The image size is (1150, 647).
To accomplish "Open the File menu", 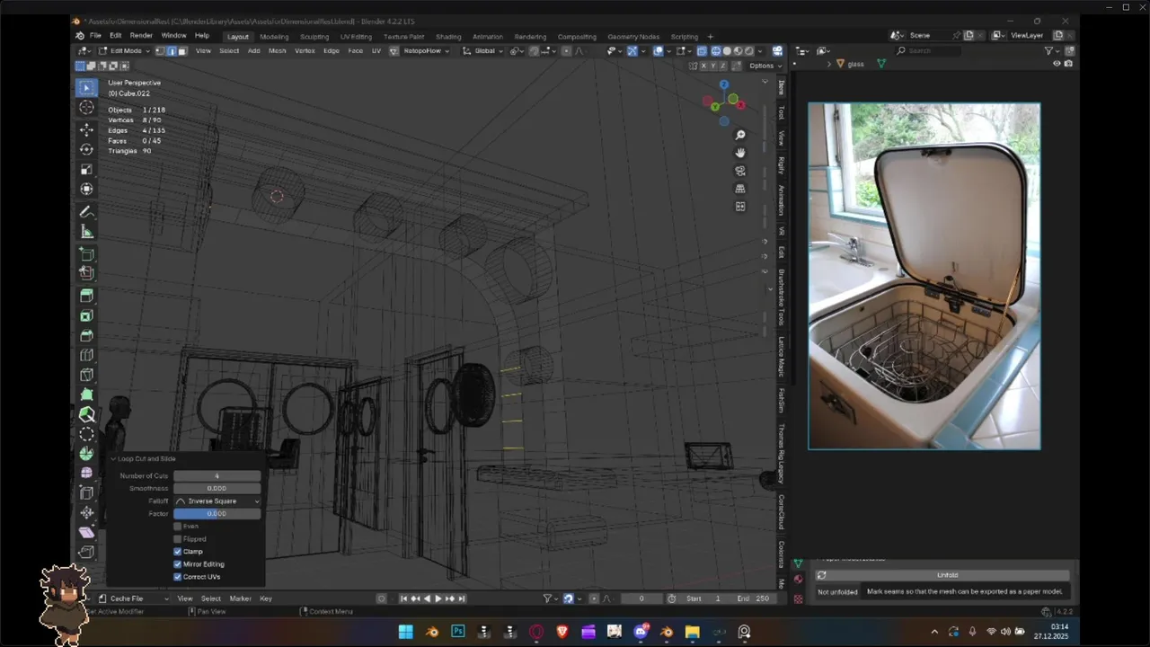I will (95, 36).
